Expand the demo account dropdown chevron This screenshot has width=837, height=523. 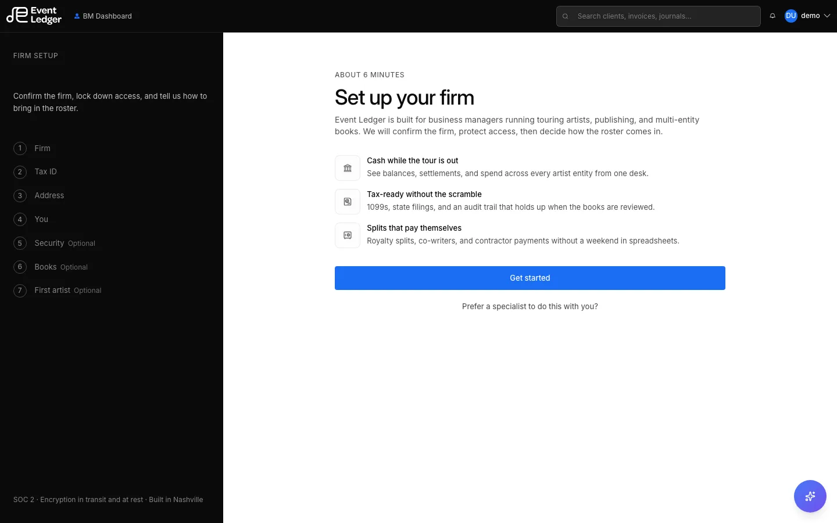[x=827, y=16]
